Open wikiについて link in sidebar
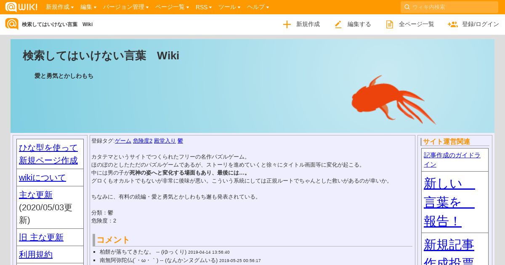This screenshot has width=505, height=265. point(43,178)
